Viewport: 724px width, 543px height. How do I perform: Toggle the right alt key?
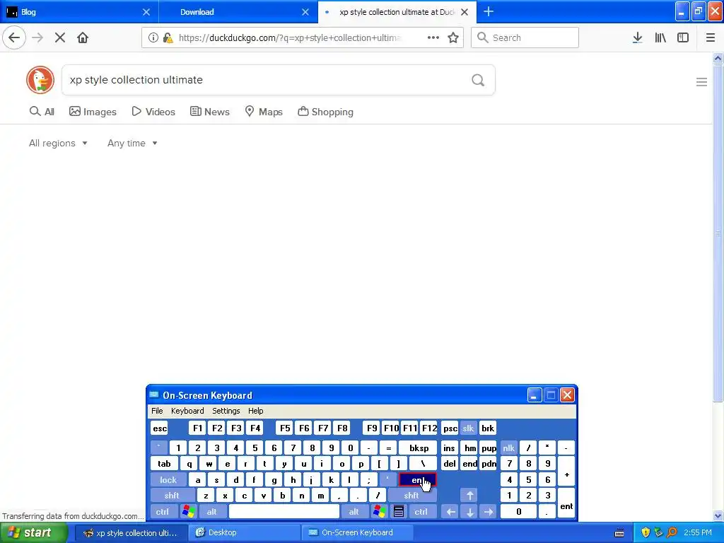pos(354,512)
